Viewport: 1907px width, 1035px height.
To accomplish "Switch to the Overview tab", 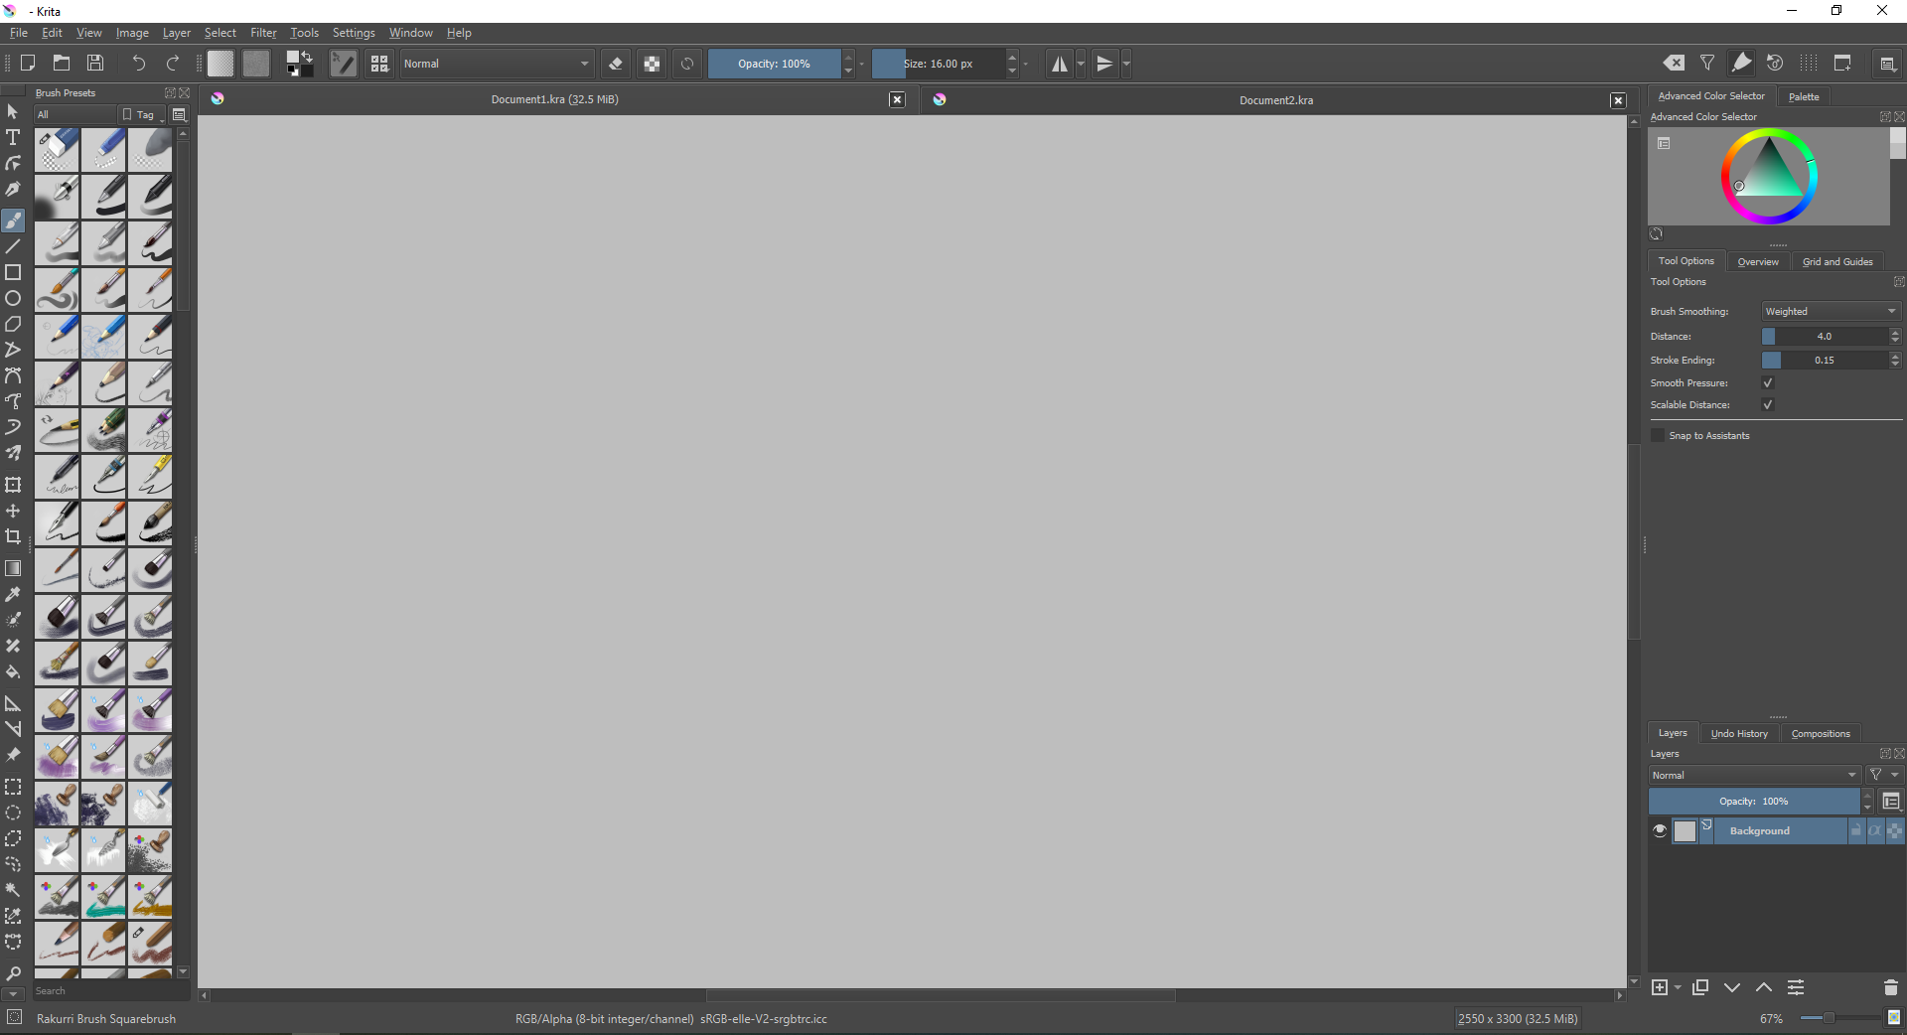I will (1758, 262).
